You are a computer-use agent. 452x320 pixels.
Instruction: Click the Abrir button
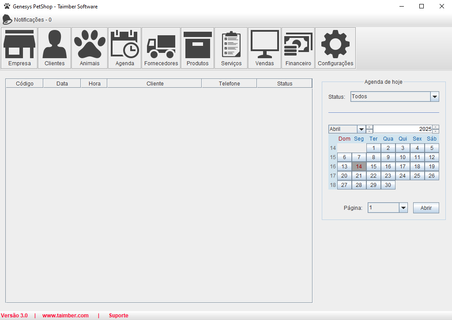coord(426,208)
